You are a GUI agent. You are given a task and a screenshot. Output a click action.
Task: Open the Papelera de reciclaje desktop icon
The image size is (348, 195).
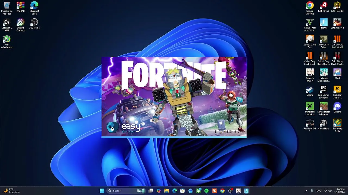pyautogui.click(x=7, y=8)
